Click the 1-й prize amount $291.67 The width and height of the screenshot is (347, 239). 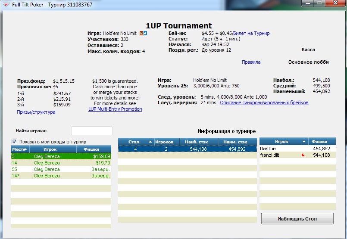coord(62,93)
